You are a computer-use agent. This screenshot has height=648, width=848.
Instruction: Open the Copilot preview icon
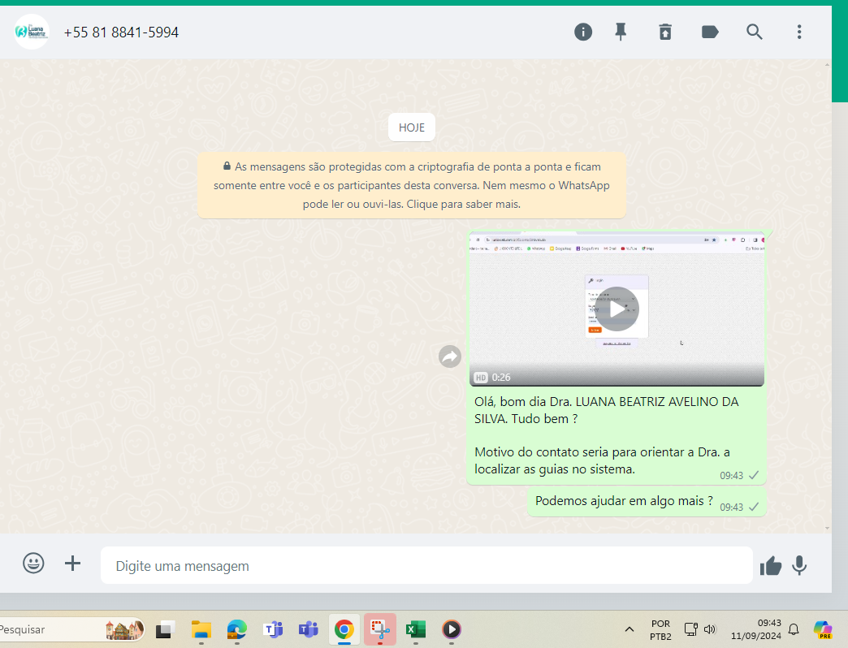click(x=823, y=629)
